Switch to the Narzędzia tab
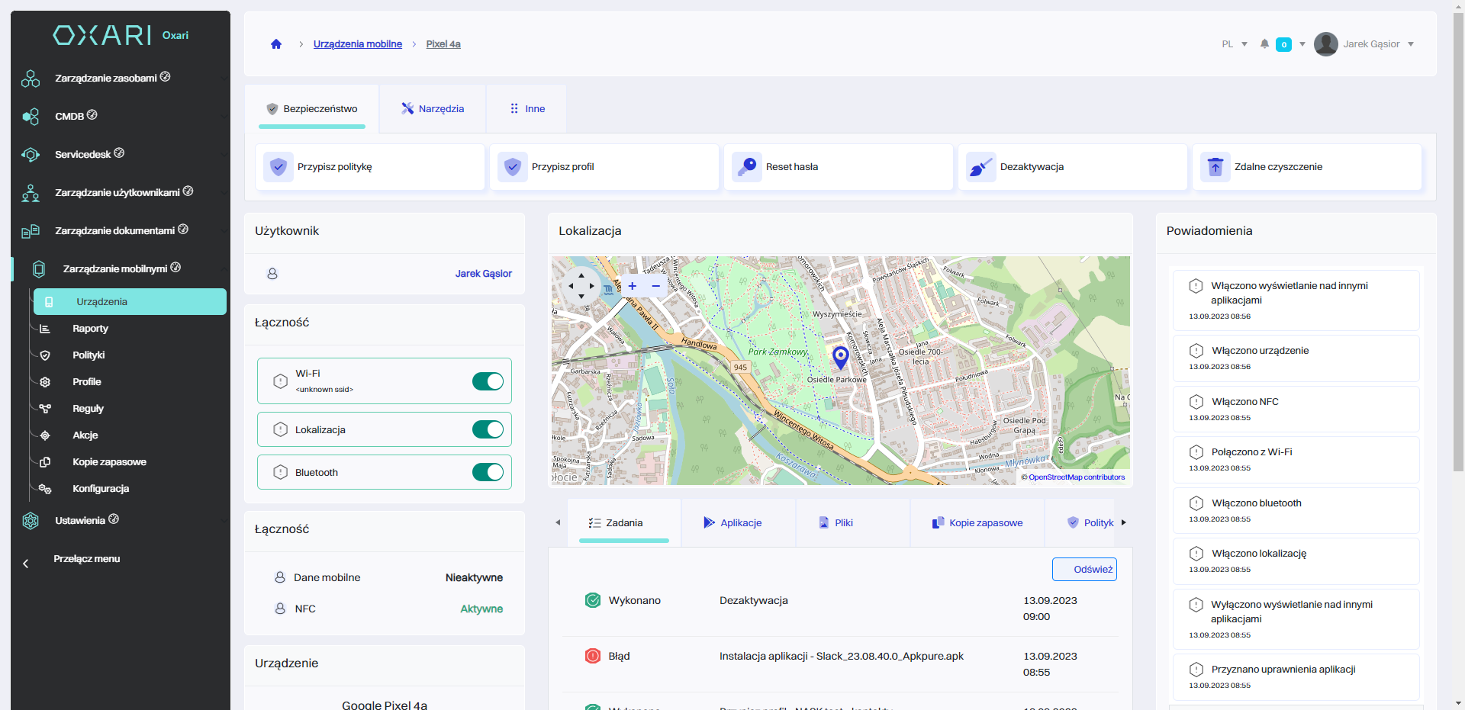The width and height of the screenshot is (1465, 710). point(433,109)
